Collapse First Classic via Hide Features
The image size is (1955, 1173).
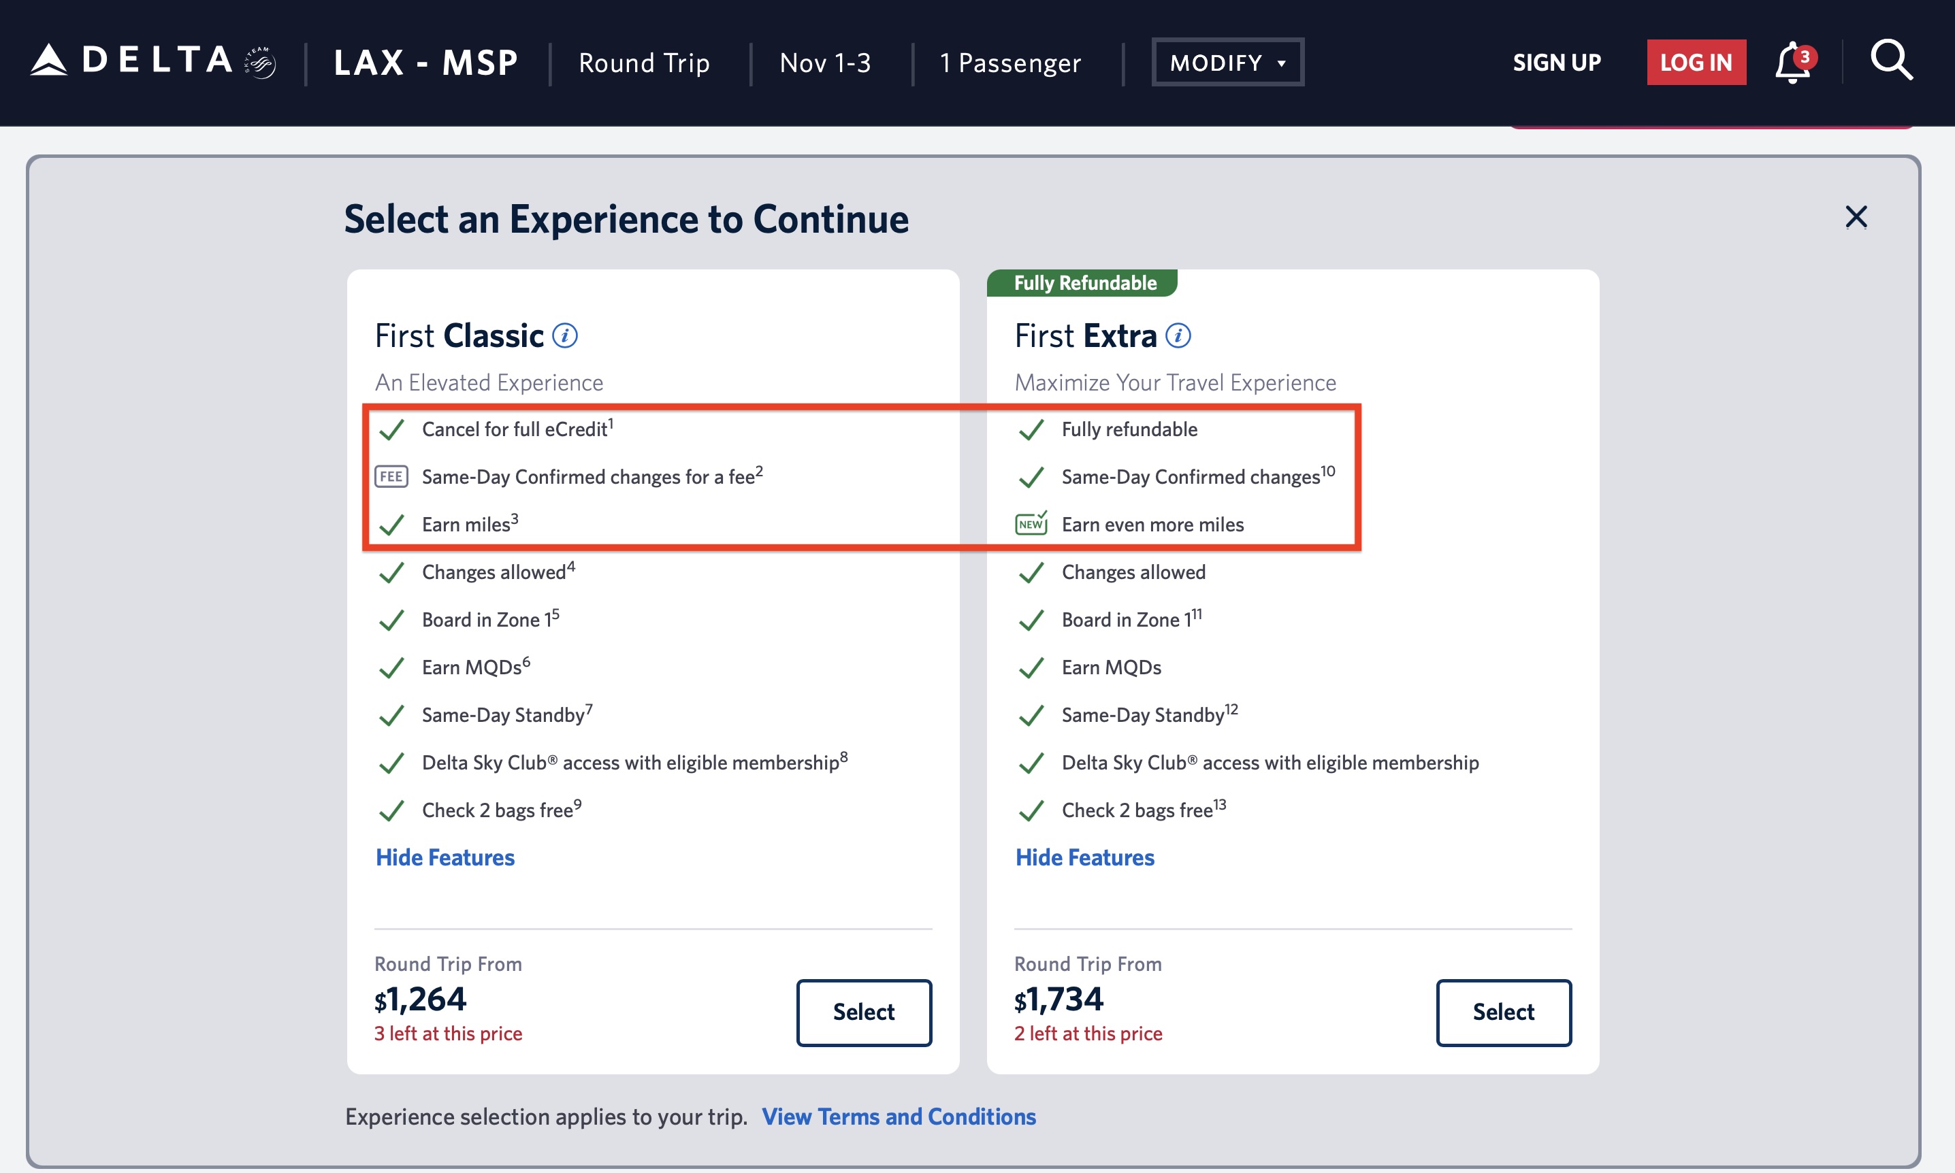445,857
